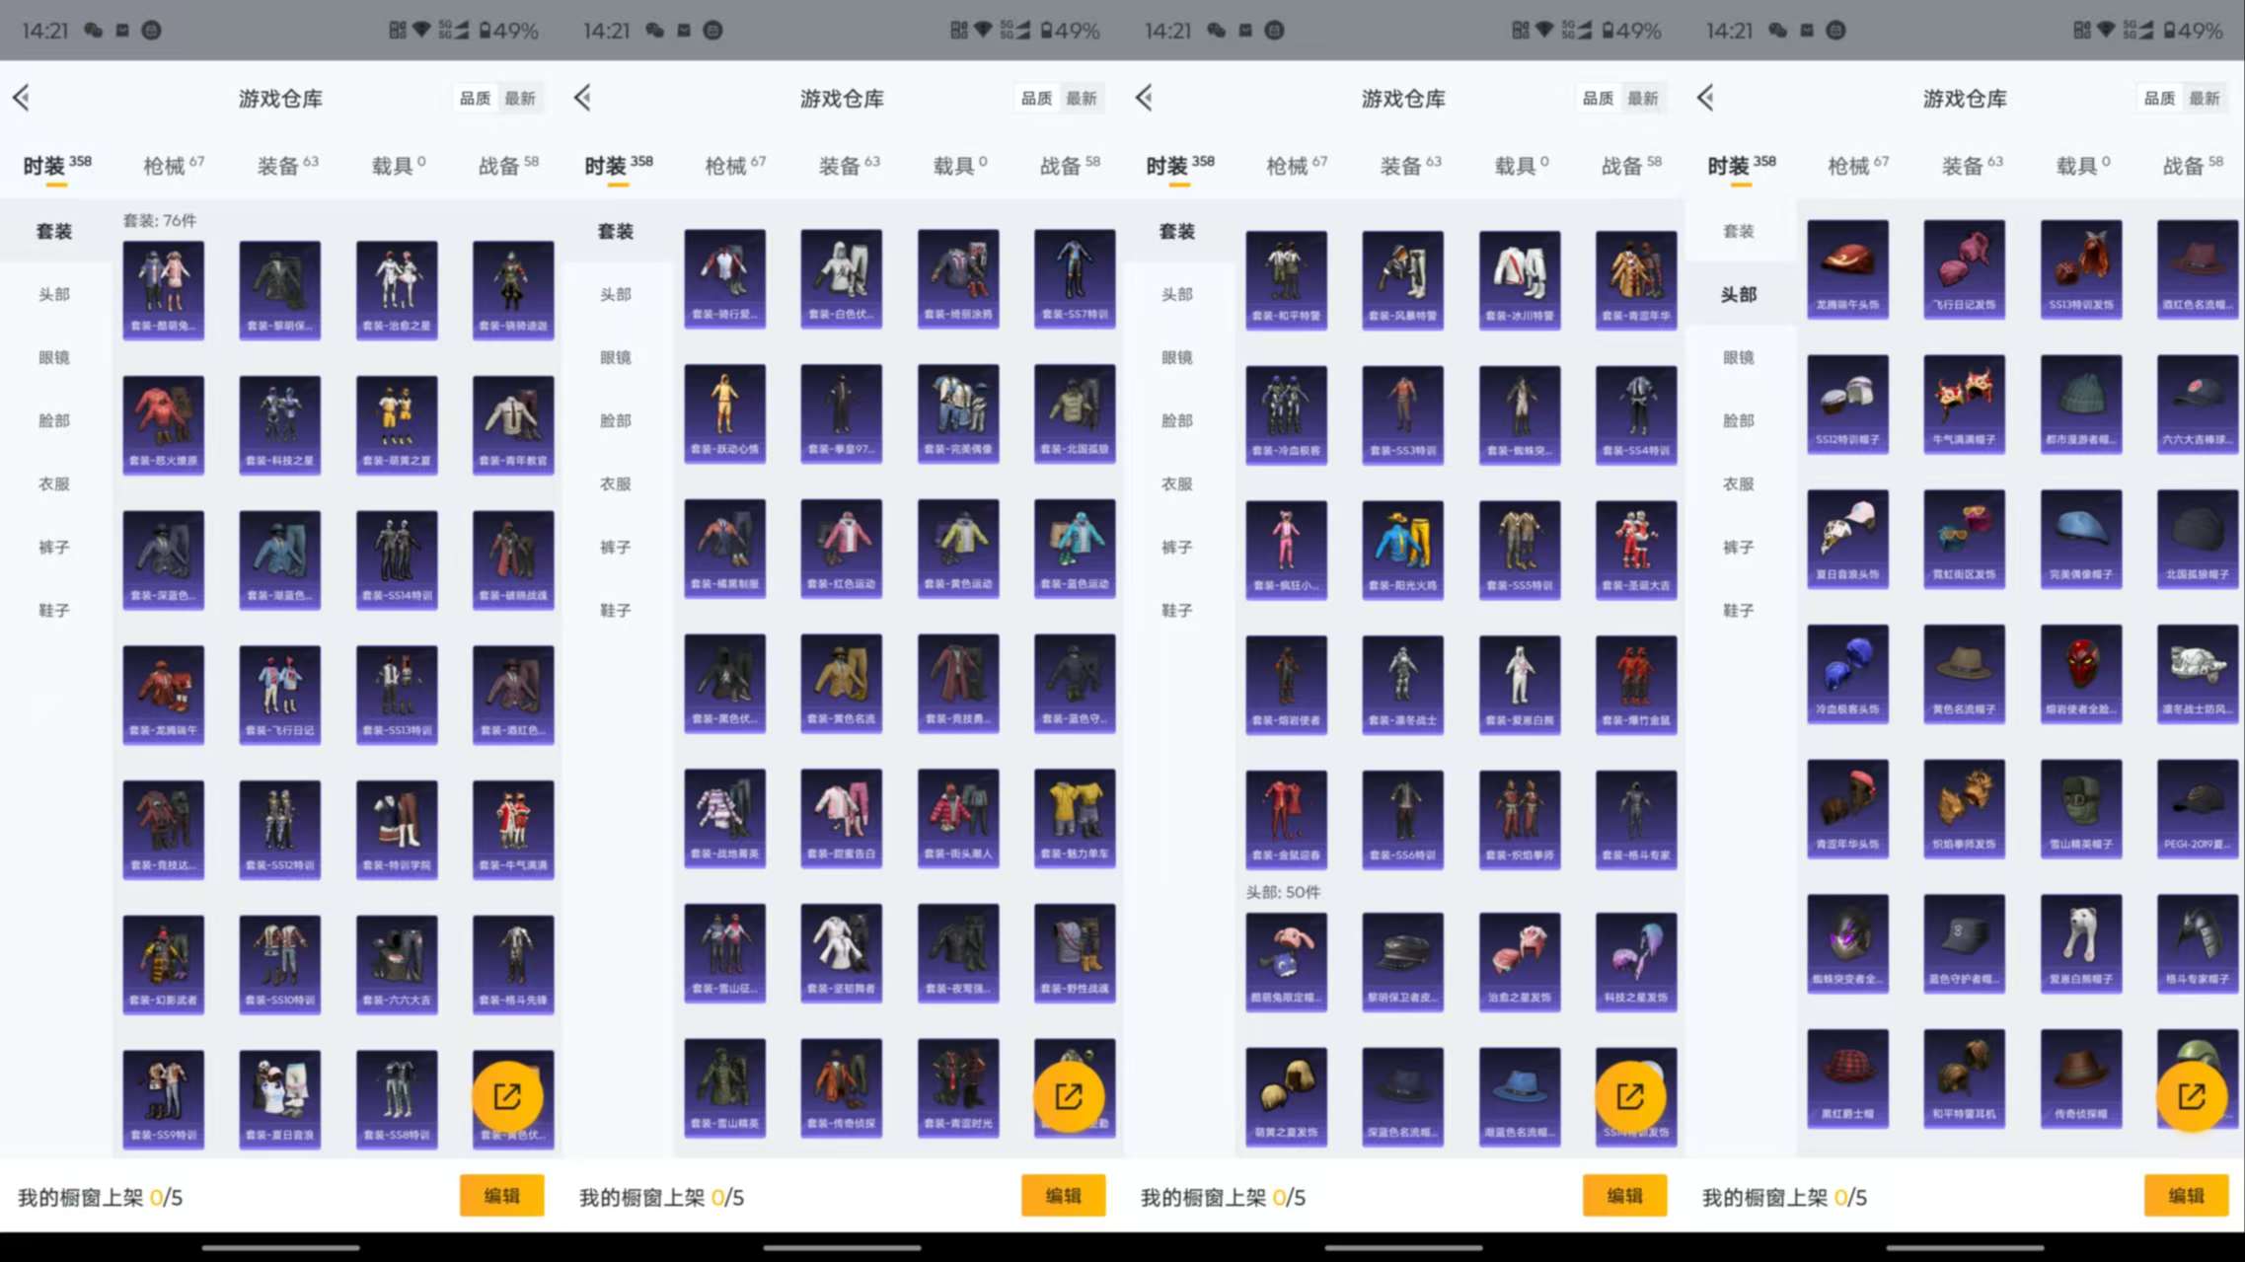
Task: Open 枪械 tab on 套装: 76件 screen
Action: pyautogui.click(x=173, y=165)
